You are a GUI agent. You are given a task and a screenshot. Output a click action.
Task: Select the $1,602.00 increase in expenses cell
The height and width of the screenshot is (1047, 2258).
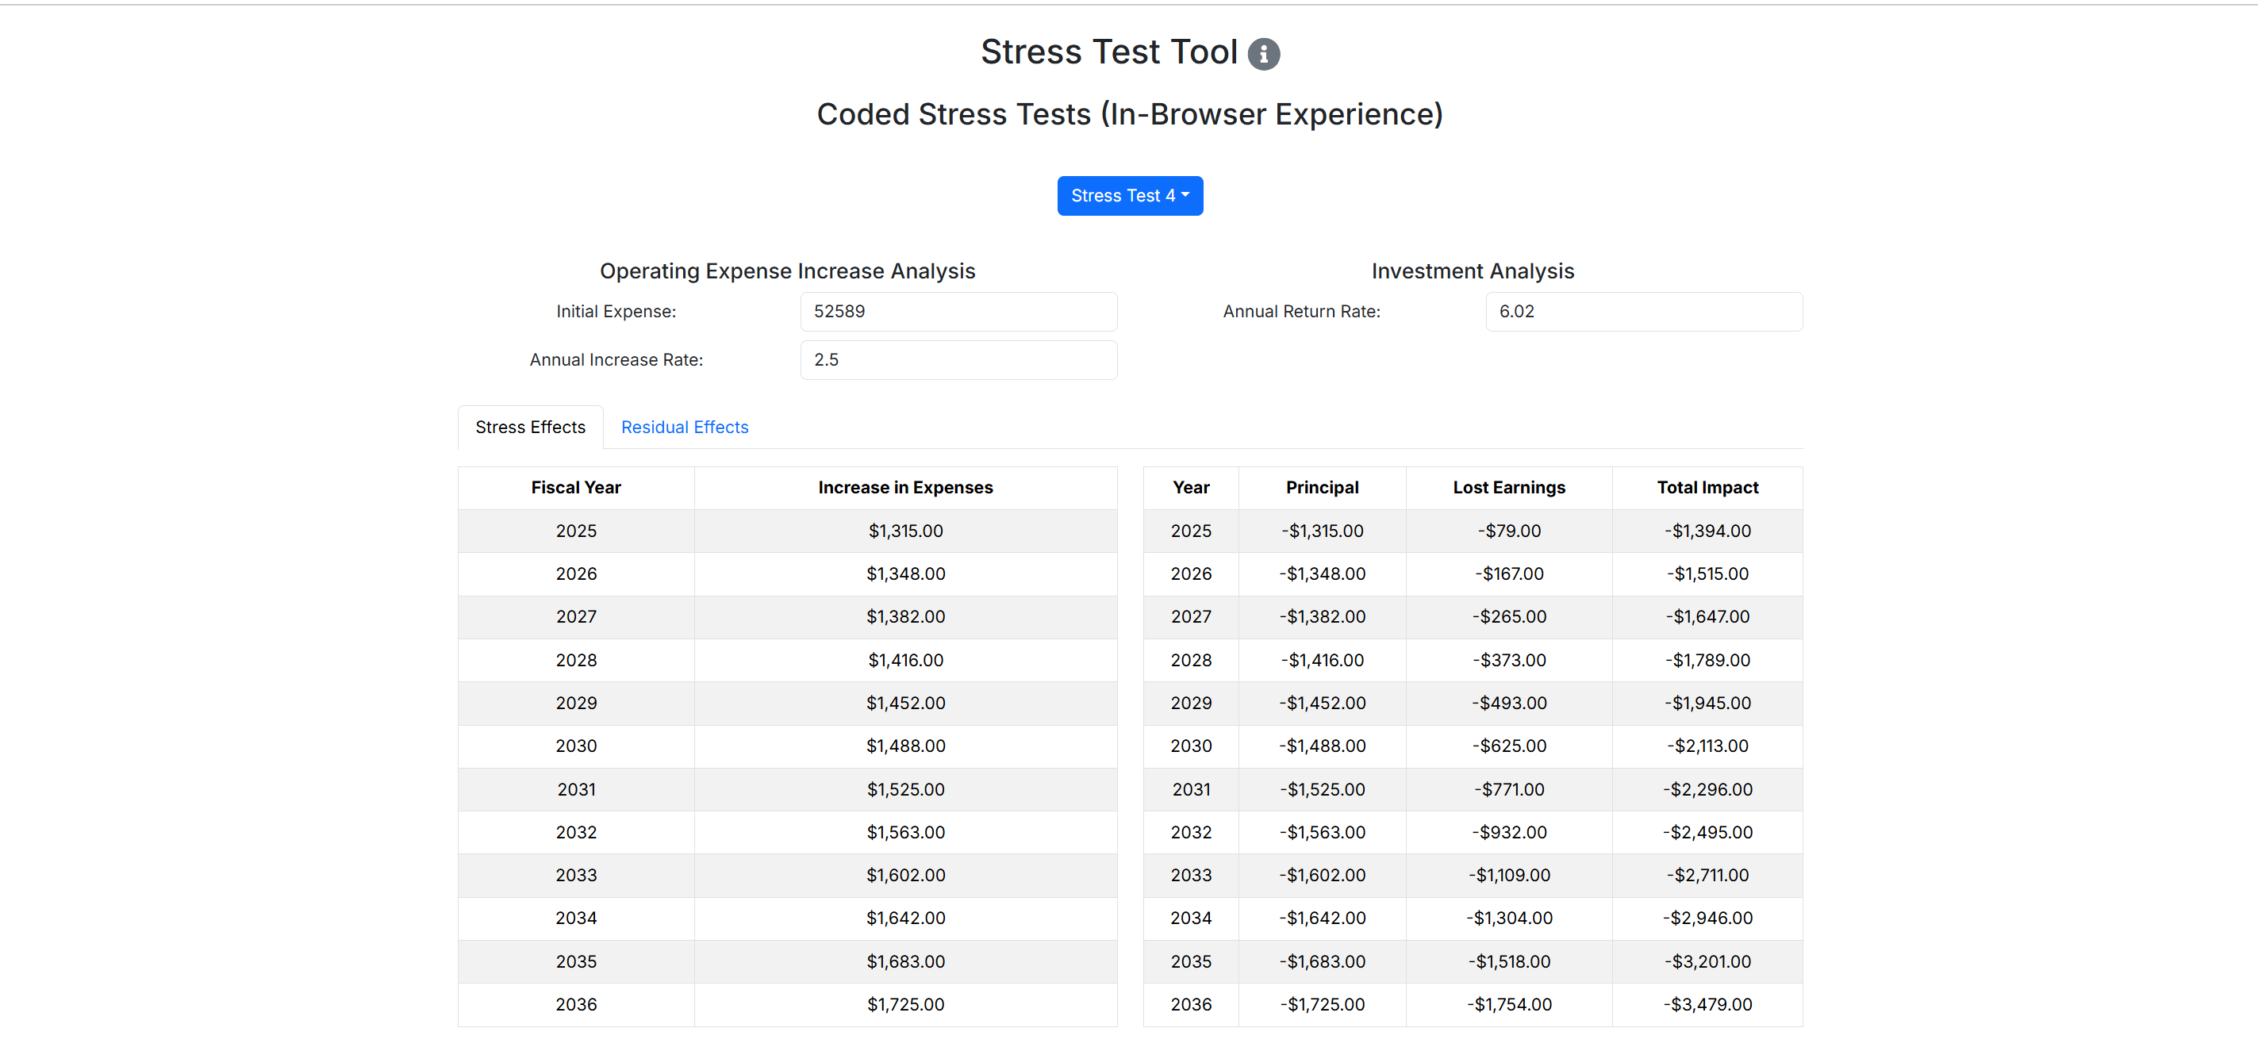(905, 875)
